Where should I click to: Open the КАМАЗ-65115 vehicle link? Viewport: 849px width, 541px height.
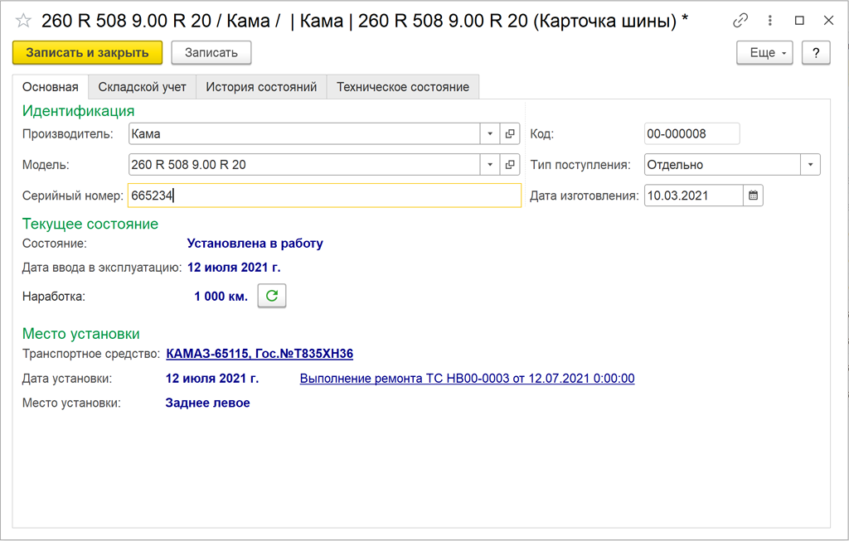260,354
